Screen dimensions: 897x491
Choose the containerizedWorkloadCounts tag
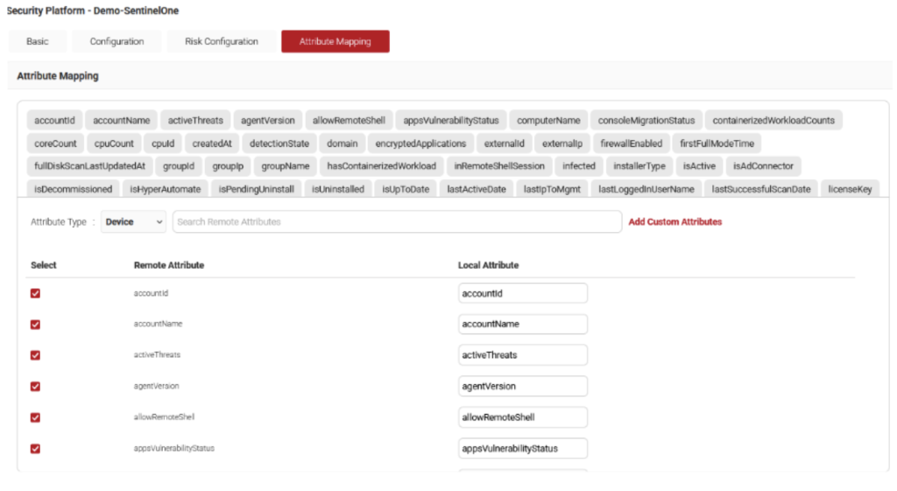pos(773,121)
